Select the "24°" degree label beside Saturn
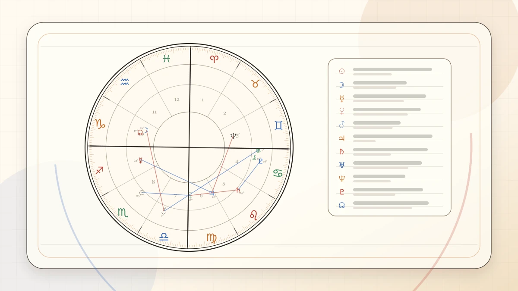This screenshot has width=518, height=291. pyautogui.click(x=241, y=193)
